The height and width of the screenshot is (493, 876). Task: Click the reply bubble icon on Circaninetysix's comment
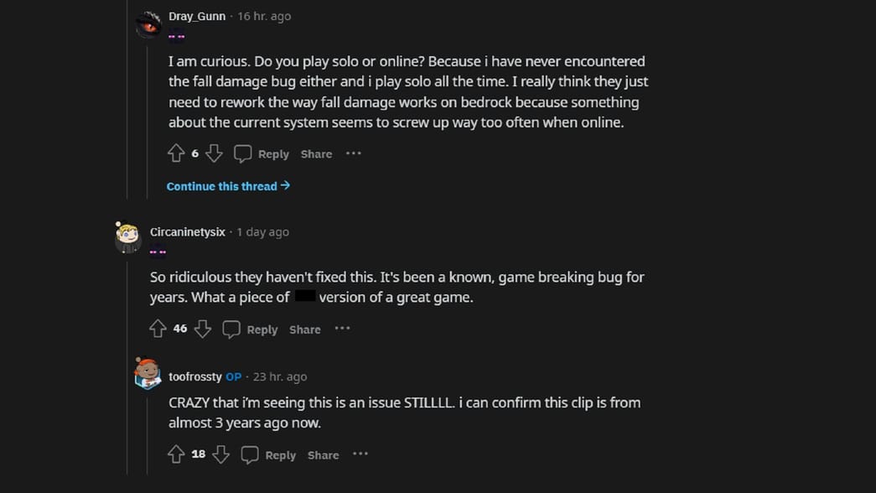(x=231, y=329)
